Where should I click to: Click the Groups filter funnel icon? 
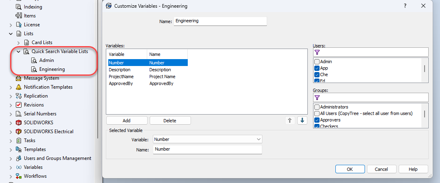click(317, 98)
